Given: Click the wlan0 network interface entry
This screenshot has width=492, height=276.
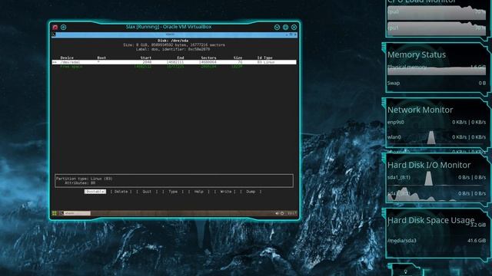Looking at the screenshot, I should tap(436, 137).
